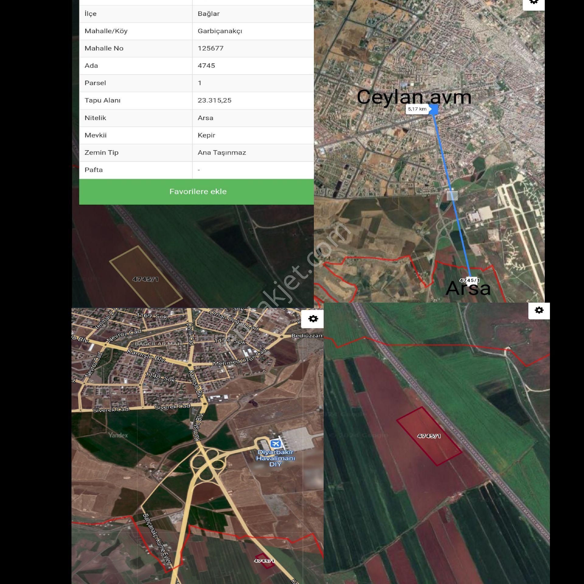The height and width of the screenshot is (584, 584).
Task: Click the Yandex map attribution
Action: click(118, 435)
